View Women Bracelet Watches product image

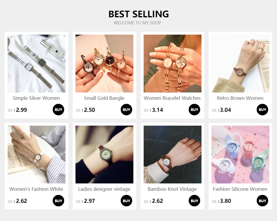point(173,64)
